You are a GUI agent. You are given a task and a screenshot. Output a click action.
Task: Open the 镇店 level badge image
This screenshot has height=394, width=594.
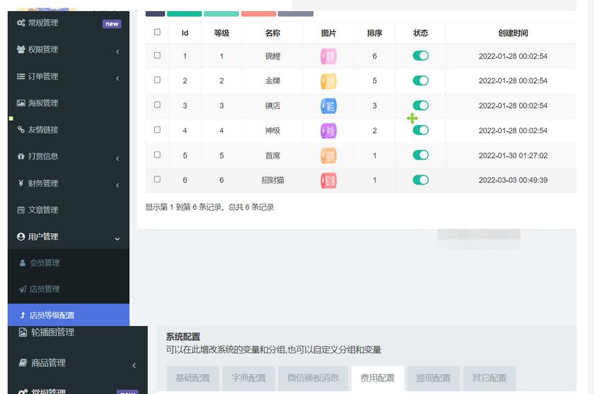(328, 106)
